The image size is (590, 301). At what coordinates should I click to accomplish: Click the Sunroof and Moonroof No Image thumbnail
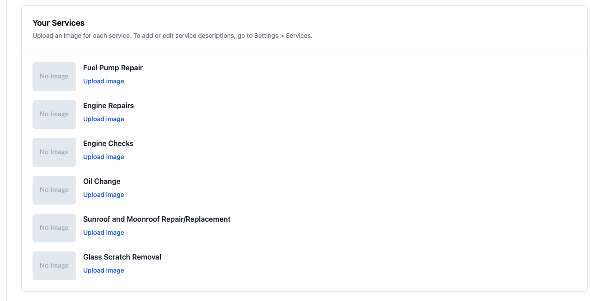[x=54, y=228]
